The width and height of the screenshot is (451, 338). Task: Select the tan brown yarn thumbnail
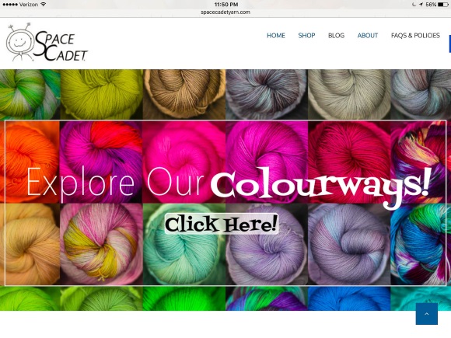tap(184, 94)
